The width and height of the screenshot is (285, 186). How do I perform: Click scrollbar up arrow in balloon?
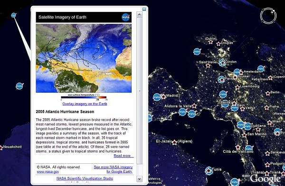point(139,15)
